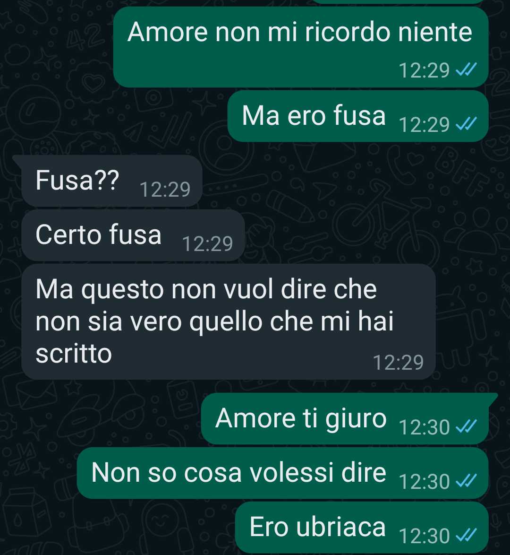Image resolution: width=510 pixels, height=555 pixels.
Task: Tap the 'Amore ti giuro' message
Action: [345, 419]
